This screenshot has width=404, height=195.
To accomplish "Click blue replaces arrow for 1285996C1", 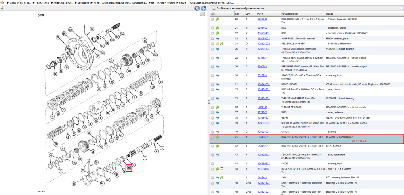I will tap(217, 39).
